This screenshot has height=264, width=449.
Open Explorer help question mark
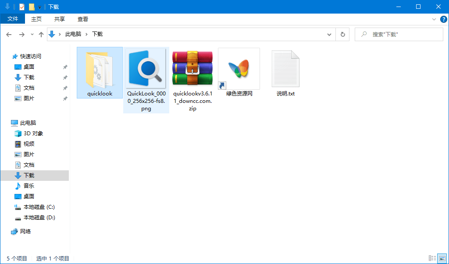443,19
